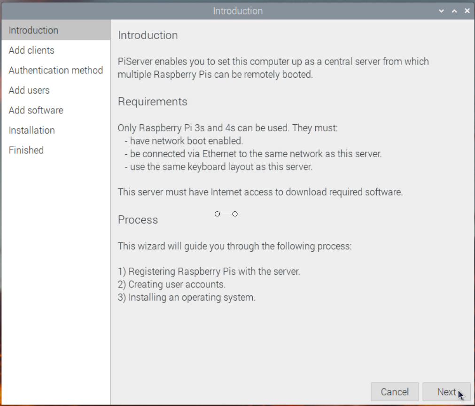Select the Finished step in sidebar
This screenshot has width=475, height=406.
[56, 151]
